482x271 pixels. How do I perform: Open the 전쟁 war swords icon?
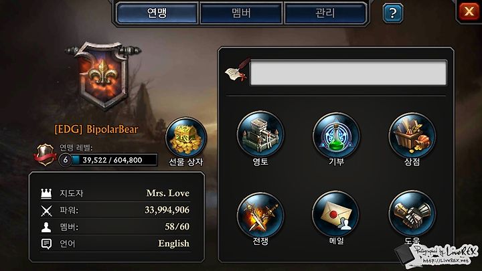pyautogui.click(x=260, y=215)
